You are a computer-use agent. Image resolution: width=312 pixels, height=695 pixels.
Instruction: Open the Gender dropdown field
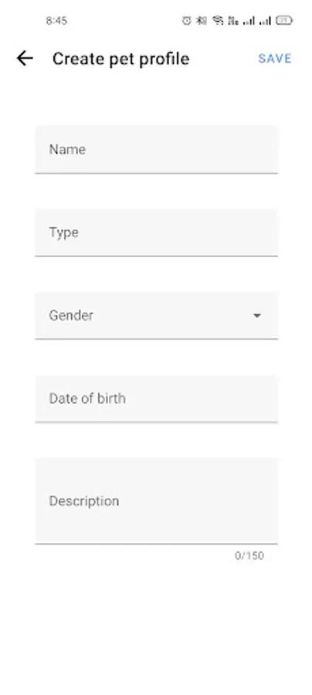pos(157,316)
